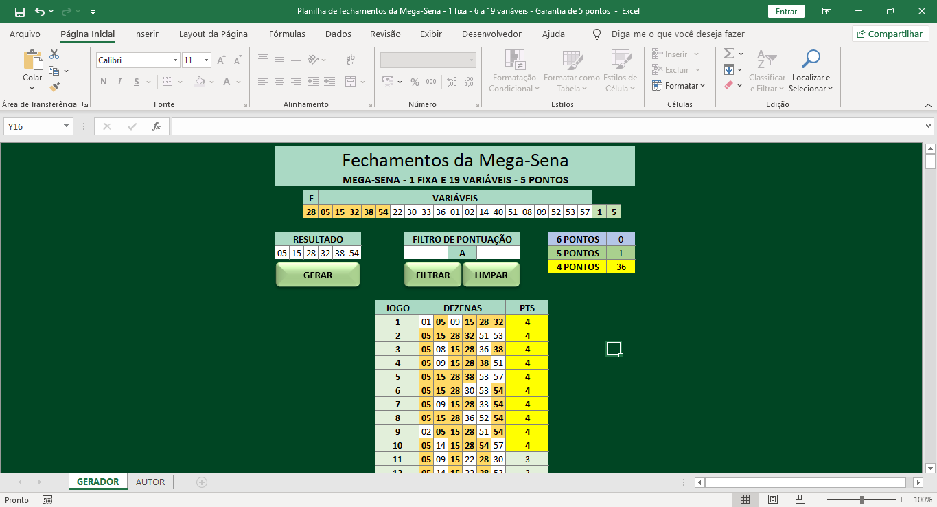Open the Ribbon Display Options icon

(x=826, y=12)
